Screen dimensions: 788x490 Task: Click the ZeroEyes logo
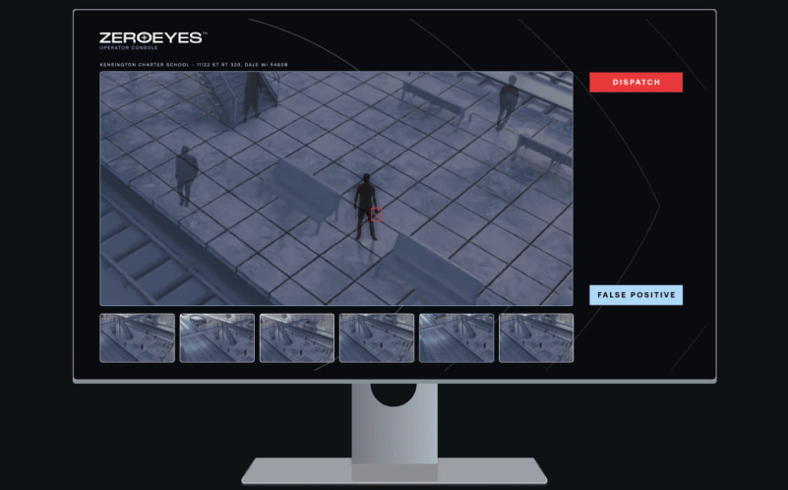152,37
